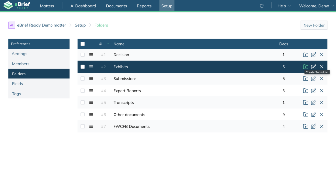Edit the Submissions folder
Image resolution: width=336 pixels, height=189 pixels.
(x=313, y=79)
